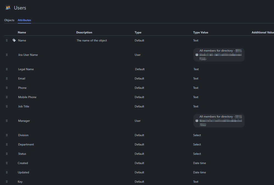Click drag handle of Updated row
274x185 pixels.
tap(7, 172)
